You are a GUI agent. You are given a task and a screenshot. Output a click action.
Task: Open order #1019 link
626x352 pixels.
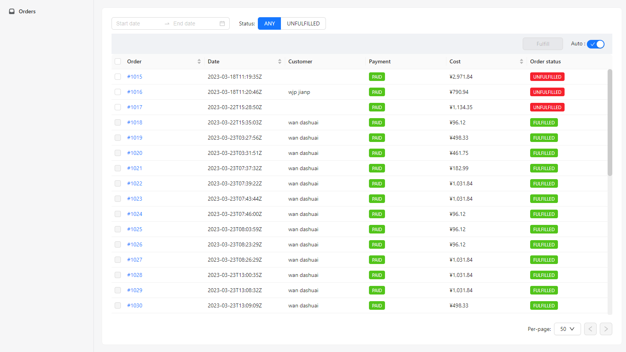click(135, 138)
